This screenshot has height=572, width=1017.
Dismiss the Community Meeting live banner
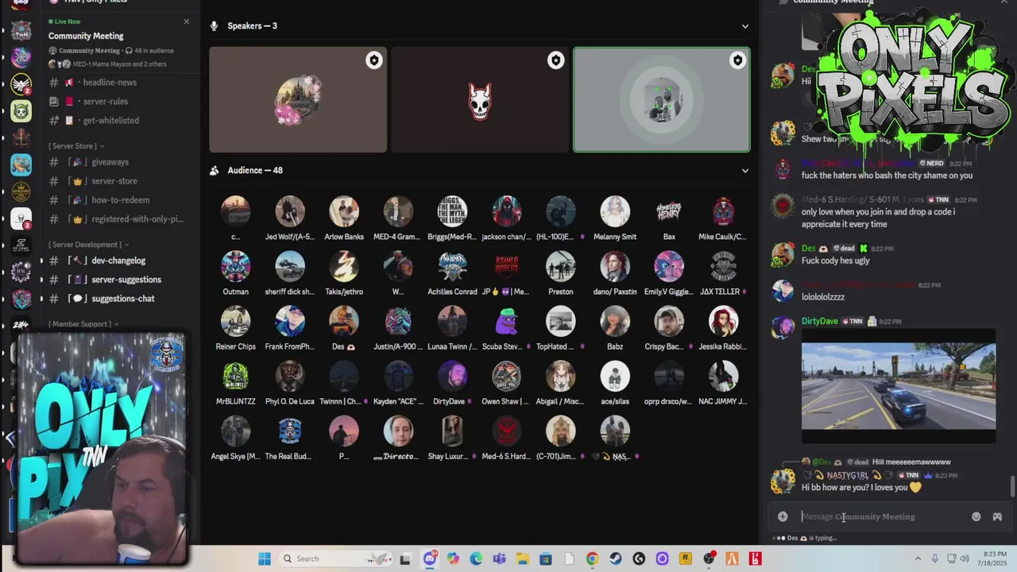click(x=187, y=21)
